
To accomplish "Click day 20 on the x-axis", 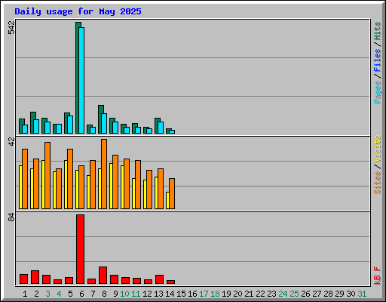I will click(237, 294).
